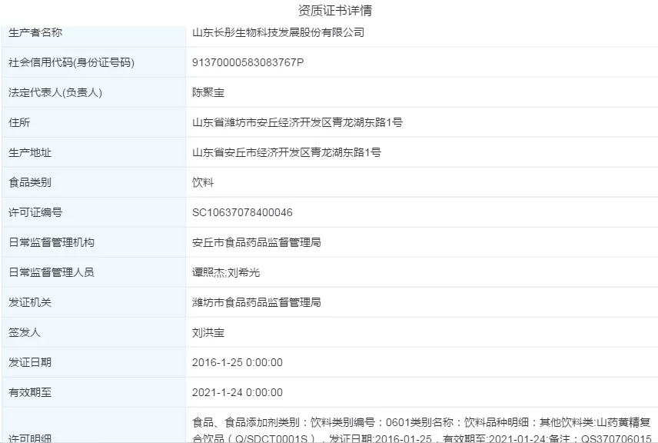Click the value 安丘市食品药品监督管理局
Screen dimensions: 658x443
[257, 242]
